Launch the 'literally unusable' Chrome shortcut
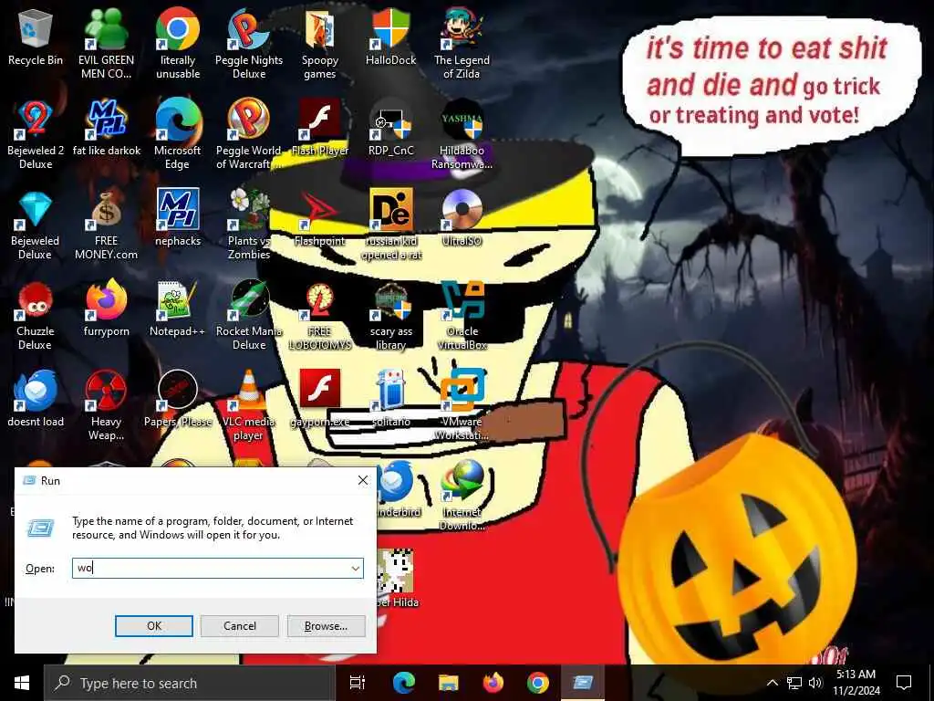 pos(178,45)
